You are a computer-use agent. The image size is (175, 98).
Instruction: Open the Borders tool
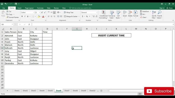(33, 16)
